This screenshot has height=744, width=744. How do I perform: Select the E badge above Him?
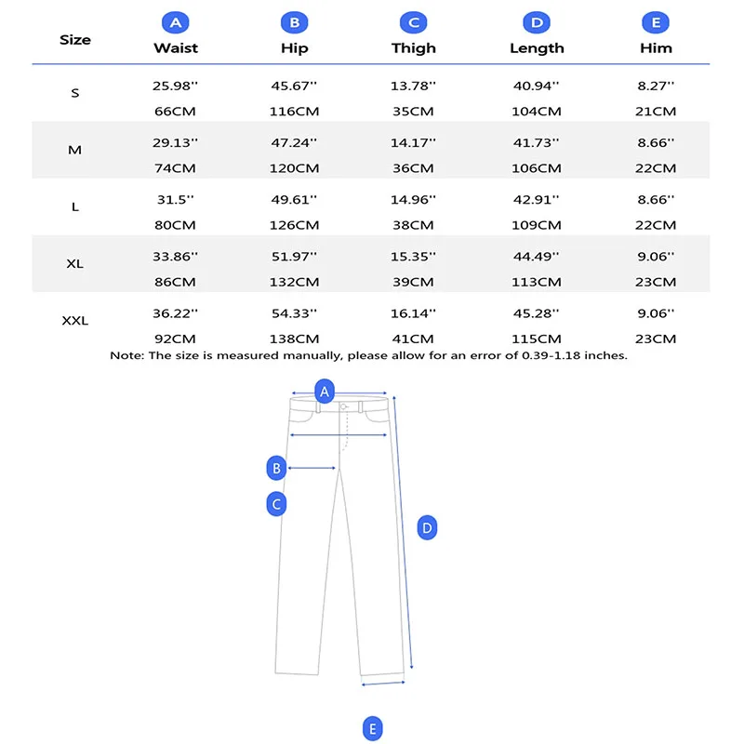(x=656, y=23)
